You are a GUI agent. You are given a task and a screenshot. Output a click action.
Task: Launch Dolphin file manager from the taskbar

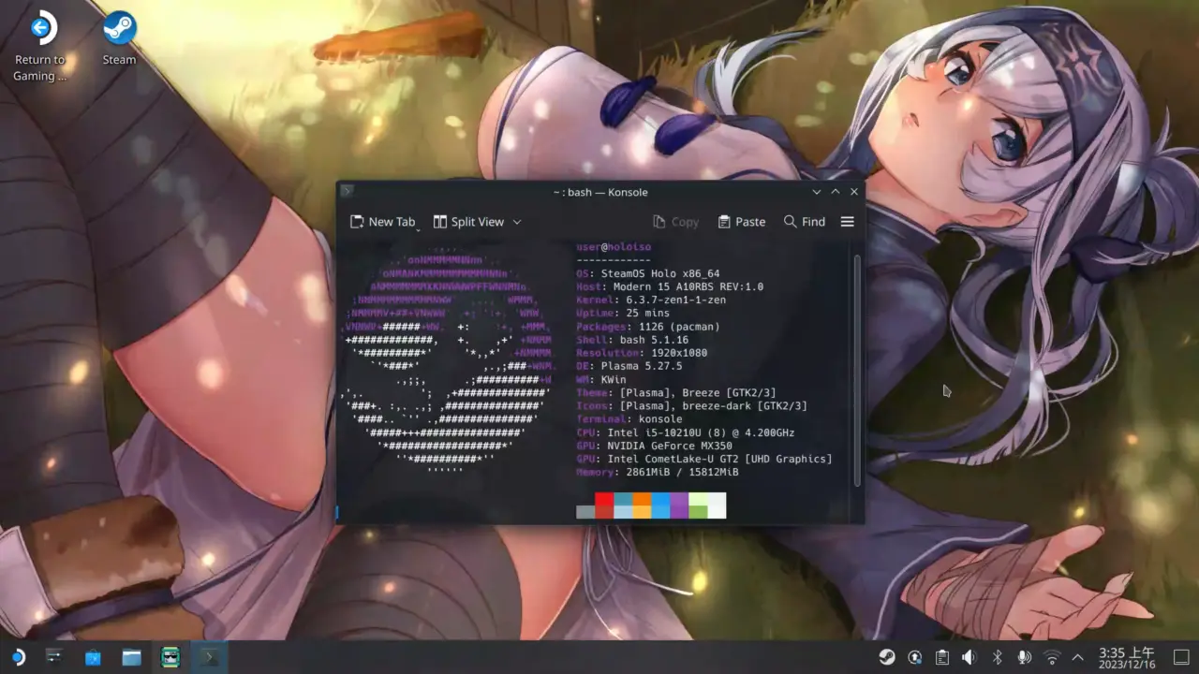(x=131, y=657)
